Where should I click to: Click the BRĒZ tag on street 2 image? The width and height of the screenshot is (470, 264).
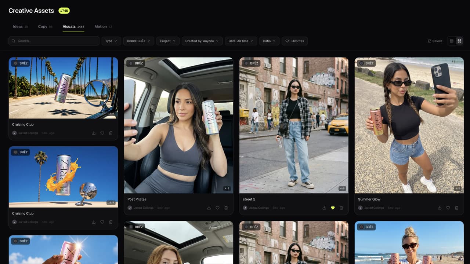coord(251,63)
